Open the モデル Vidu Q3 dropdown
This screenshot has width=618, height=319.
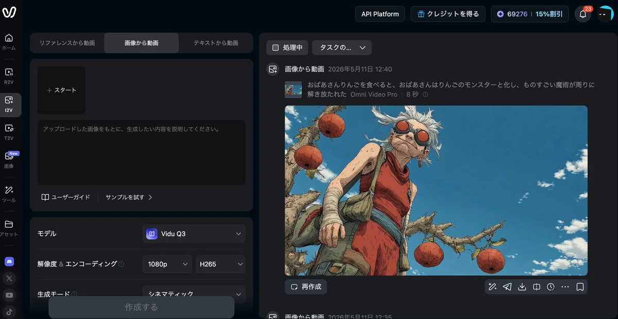coord(194,234)
